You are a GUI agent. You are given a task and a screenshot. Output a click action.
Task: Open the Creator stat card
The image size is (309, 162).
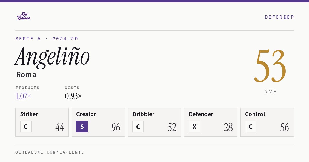coord(98,122)
